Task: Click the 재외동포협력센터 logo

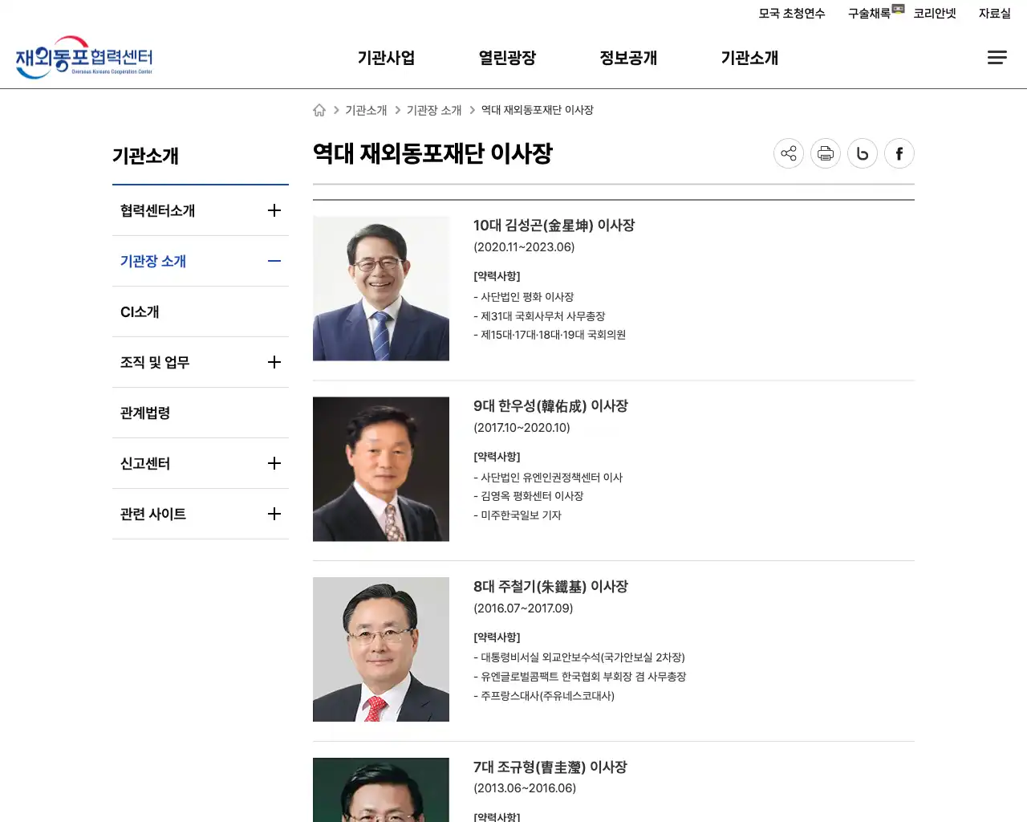Action: [84, 58]
